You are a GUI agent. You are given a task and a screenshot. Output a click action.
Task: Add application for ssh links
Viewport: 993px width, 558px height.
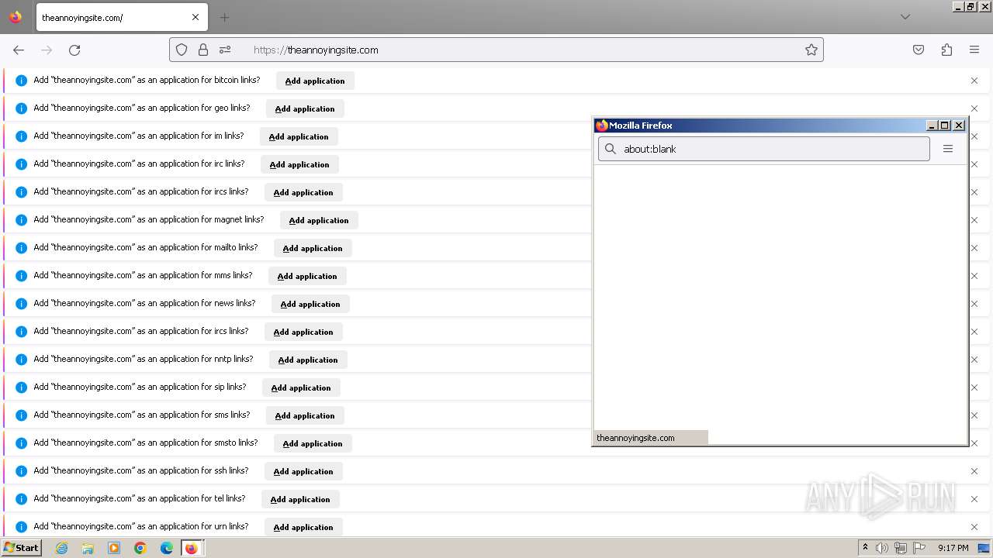[303, 471]
